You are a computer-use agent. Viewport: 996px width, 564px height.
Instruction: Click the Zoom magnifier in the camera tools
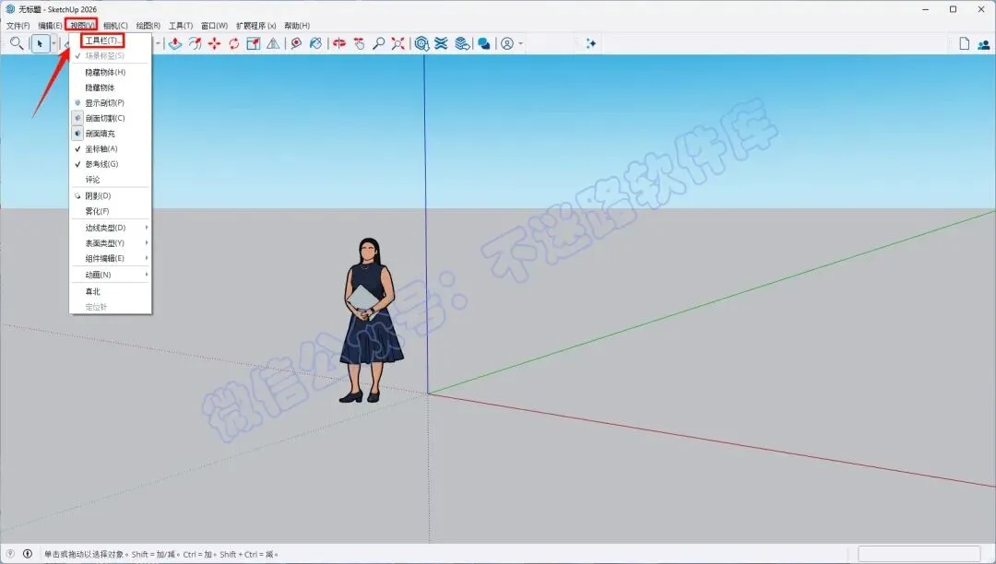tap(379, 43)
